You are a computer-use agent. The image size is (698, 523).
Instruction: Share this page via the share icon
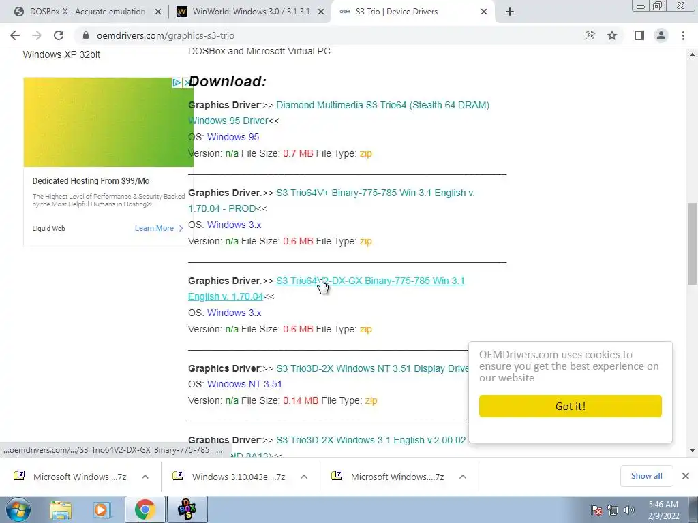click(590, 35)
